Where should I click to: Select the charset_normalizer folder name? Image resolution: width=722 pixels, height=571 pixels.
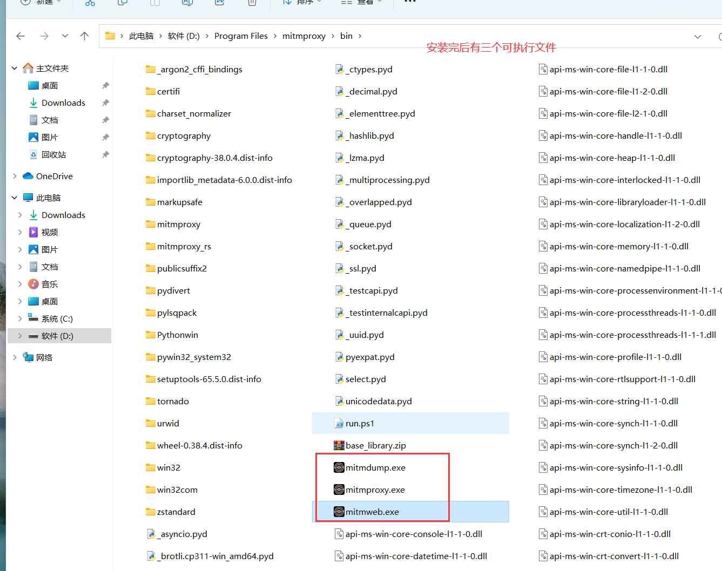point(194,113)
